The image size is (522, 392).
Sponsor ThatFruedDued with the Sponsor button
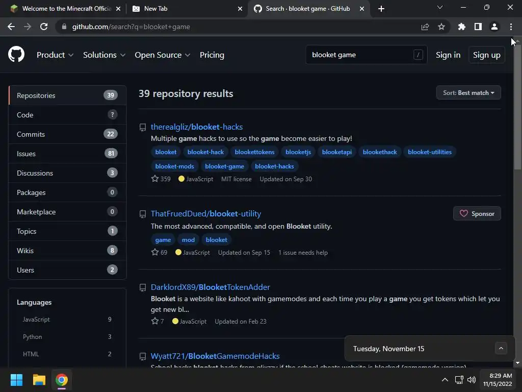coord(477,214)
